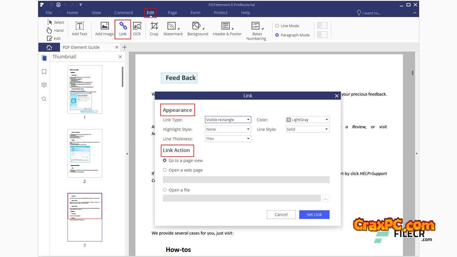
Task: Open the search magnifier icon in sidebar
Action: point(44,99)
